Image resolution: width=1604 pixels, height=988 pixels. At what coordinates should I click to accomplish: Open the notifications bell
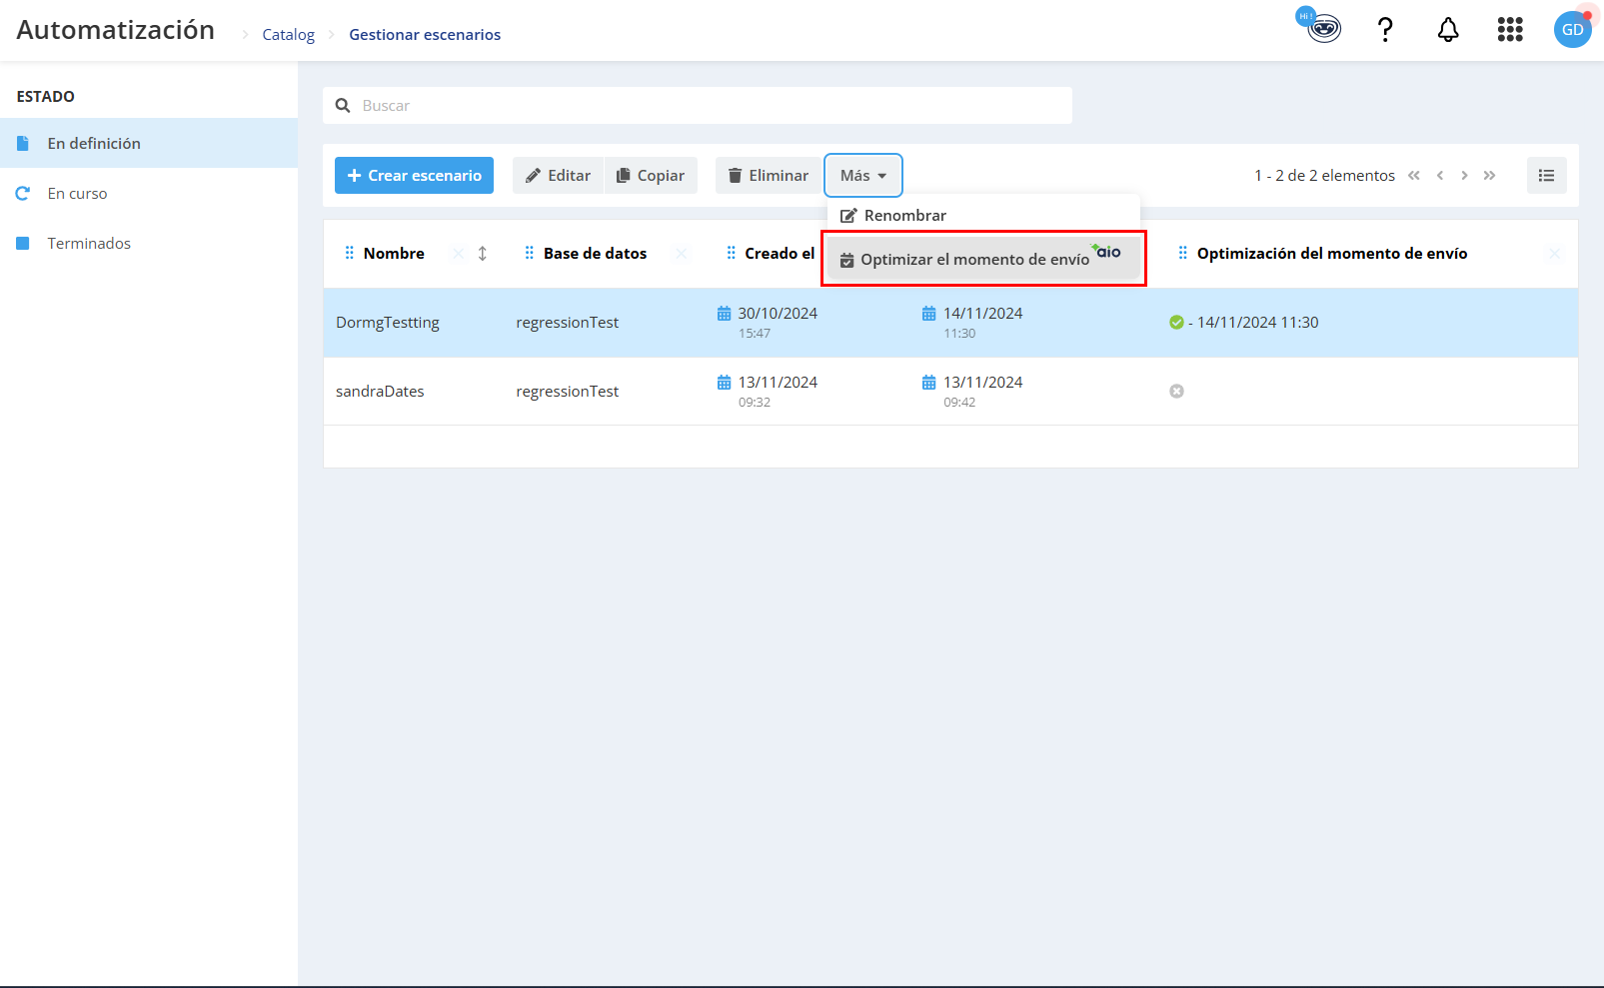(x=1448, y=30)
